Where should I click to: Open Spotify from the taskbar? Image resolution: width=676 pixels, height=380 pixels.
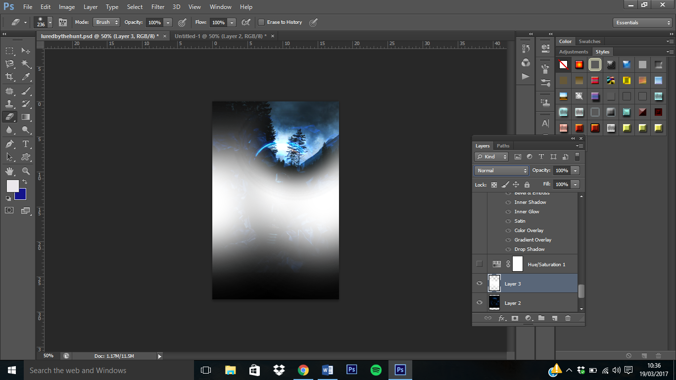click(376, 370)
